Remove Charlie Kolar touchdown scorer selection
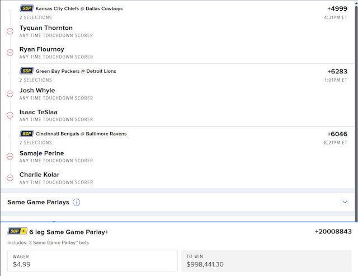Viewport: 358px width, 276px height. tap(10, 178)
